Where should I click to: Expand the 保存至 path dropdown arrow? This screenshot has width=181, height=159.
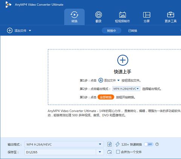tap(100, 152)
